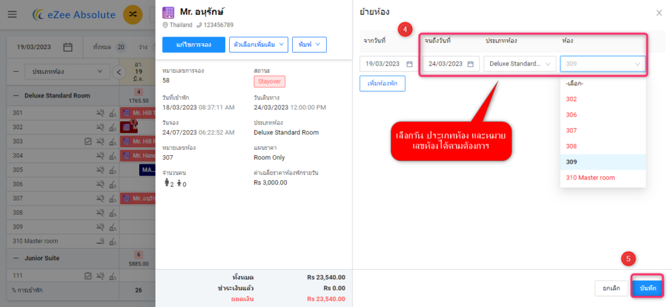This screenshot has width=672, height=307.
Task: Click the housekeeping broom icon on room 304
Action: click(112, 156)
